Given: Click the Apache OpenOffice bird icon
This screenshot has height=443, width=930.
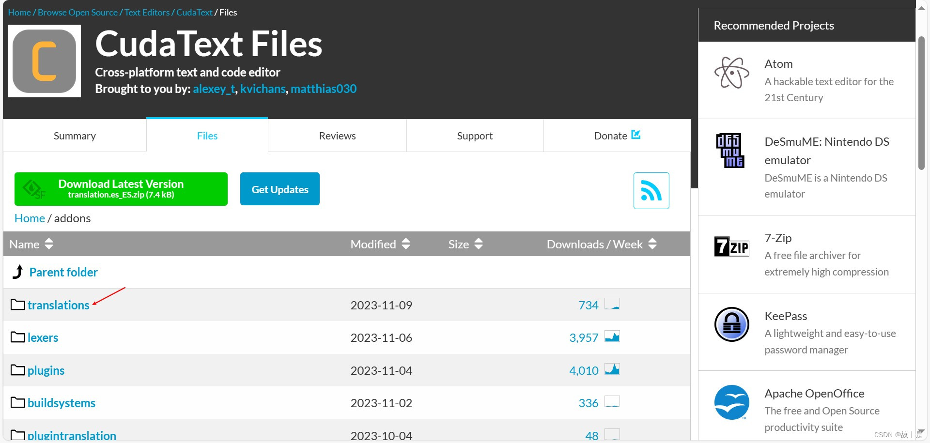Looking at the screenshot, I should (x=731, y=402).
